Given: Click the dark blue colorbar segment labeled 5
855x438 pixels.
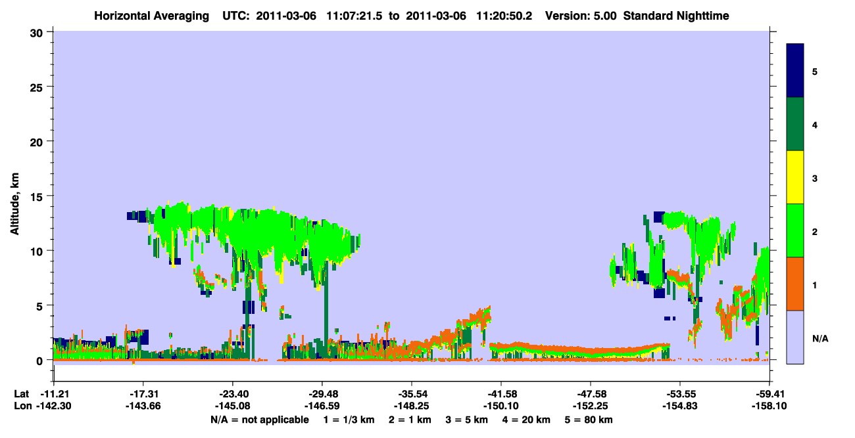Looking at the screenshot, I should (x=795, y=70).
